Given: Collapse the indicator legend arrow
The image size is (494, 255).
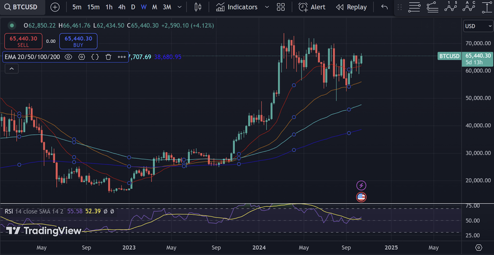Looking at the screenshot, I should tap(12, 69).
